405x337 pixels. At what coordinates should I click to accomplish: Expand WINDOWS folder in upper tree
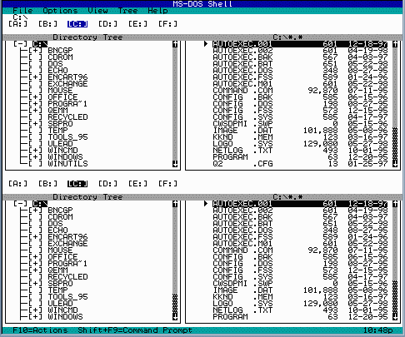pos(36,157)
